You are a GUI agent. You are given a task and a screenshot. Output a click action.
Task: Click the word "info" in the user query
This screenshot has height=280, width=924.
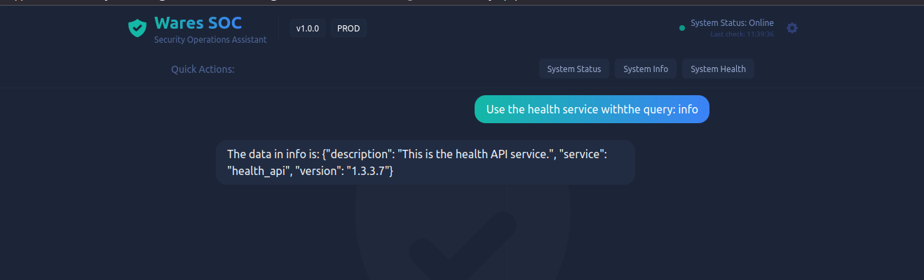[x=688, y=109]
